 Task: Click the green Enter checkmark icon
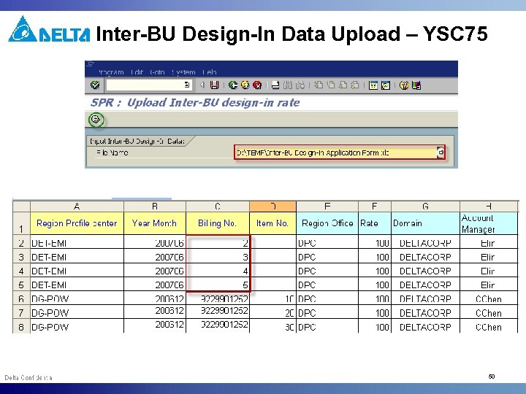[x=95, y=85]
